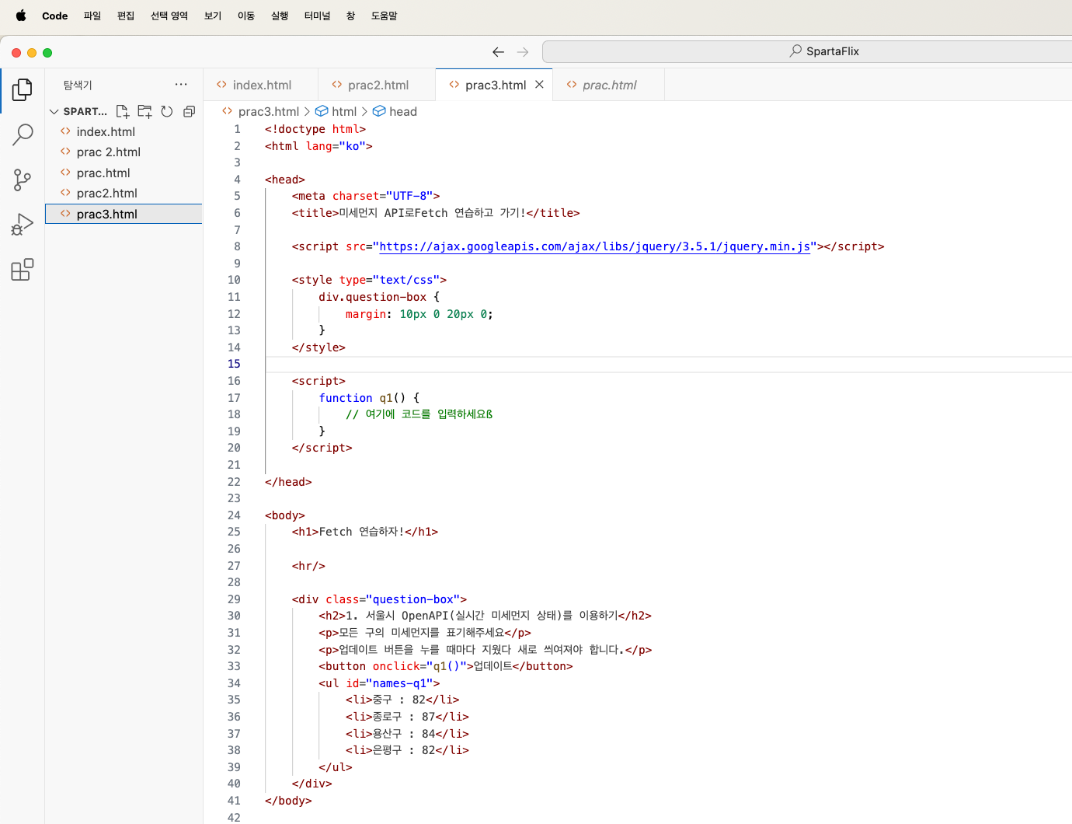Click the html breadcrumb item
Viewport: 1072px width, 824px height.
pos(336,112)
